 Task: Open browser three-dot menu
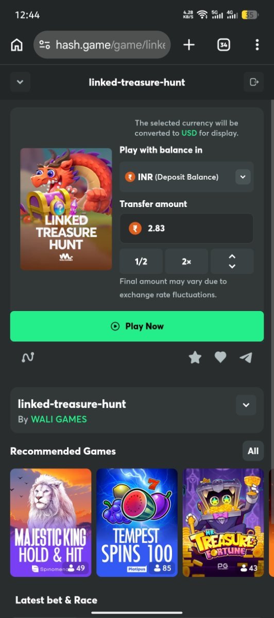tap(257, 45)
